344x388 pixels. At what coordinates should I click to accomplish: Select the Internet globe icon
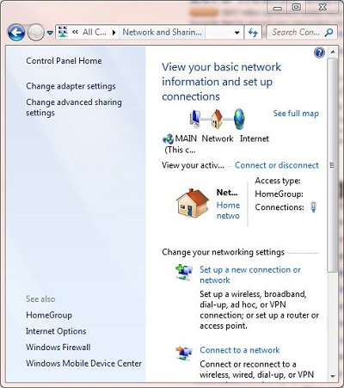click(239, 119)
